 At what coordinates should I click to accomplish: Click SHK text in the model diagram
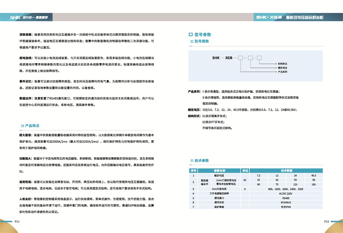(216, 58)
